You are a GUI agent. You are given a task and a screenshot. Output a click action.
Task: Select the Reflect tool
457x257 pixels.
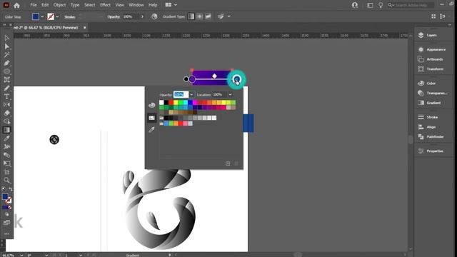pos(6,105)
